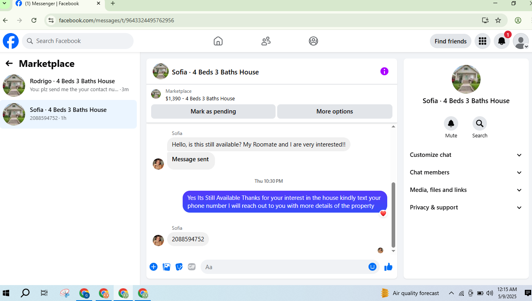Open the Groups icon in top navigation
Viewport: 532px width, 301px height.
click(313, 41)
